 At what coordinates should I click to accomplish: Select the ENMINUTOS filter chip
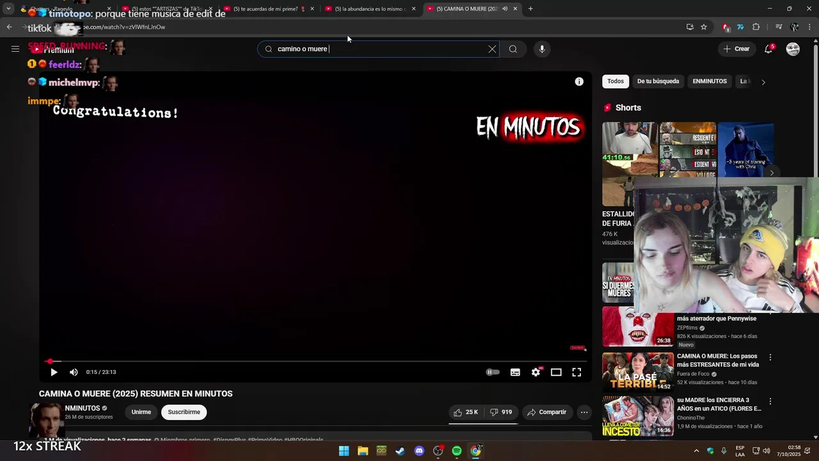tap(710, 81)
